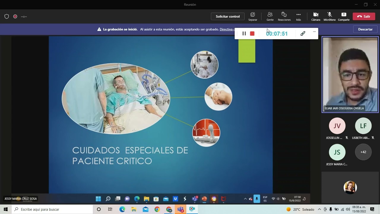Select the LF participant avatar
The height and width of the screenshot is (214, 380).
pos(363,126)
